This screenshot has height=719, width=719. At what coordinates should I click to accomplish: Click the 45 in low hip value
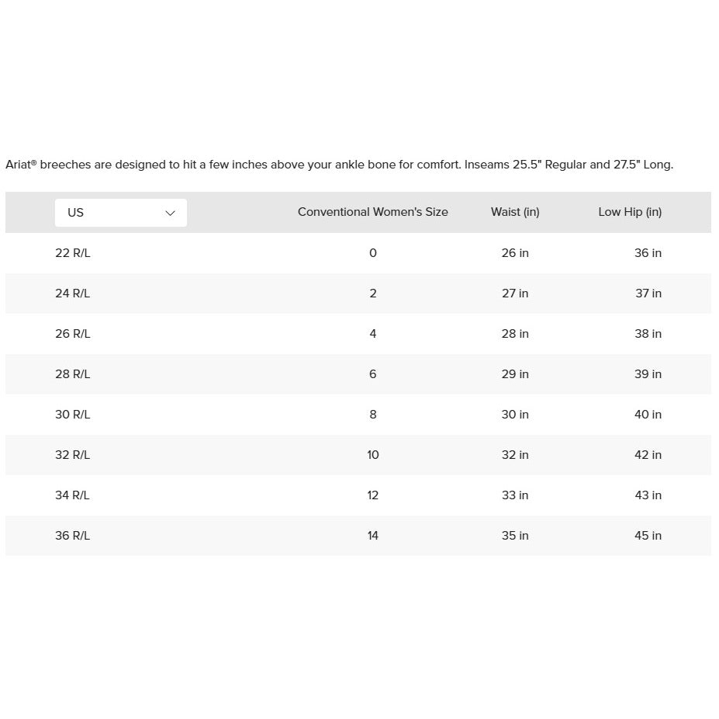pos(648,536)
